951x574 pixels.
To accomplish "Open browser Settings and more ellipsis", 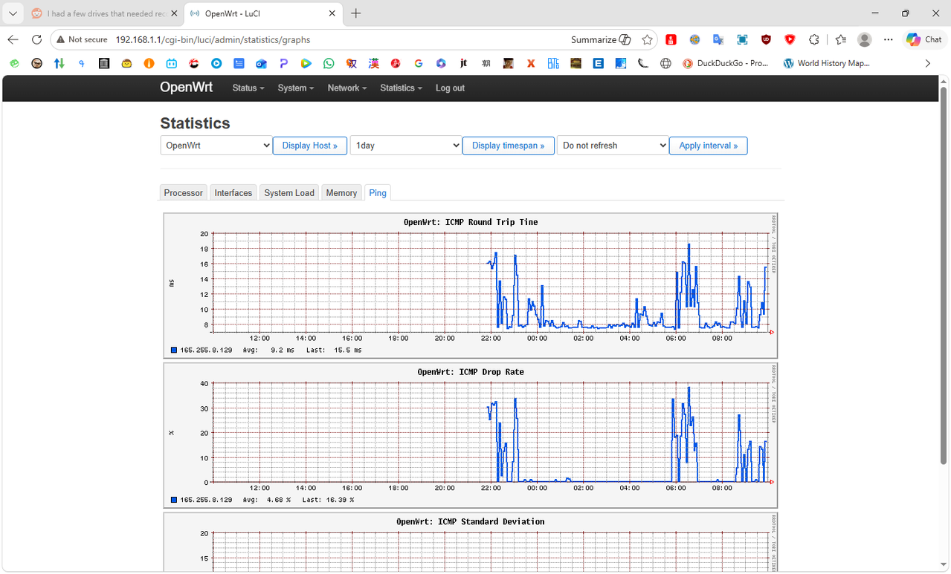I will pyautogui.click(x=888, y=39).
